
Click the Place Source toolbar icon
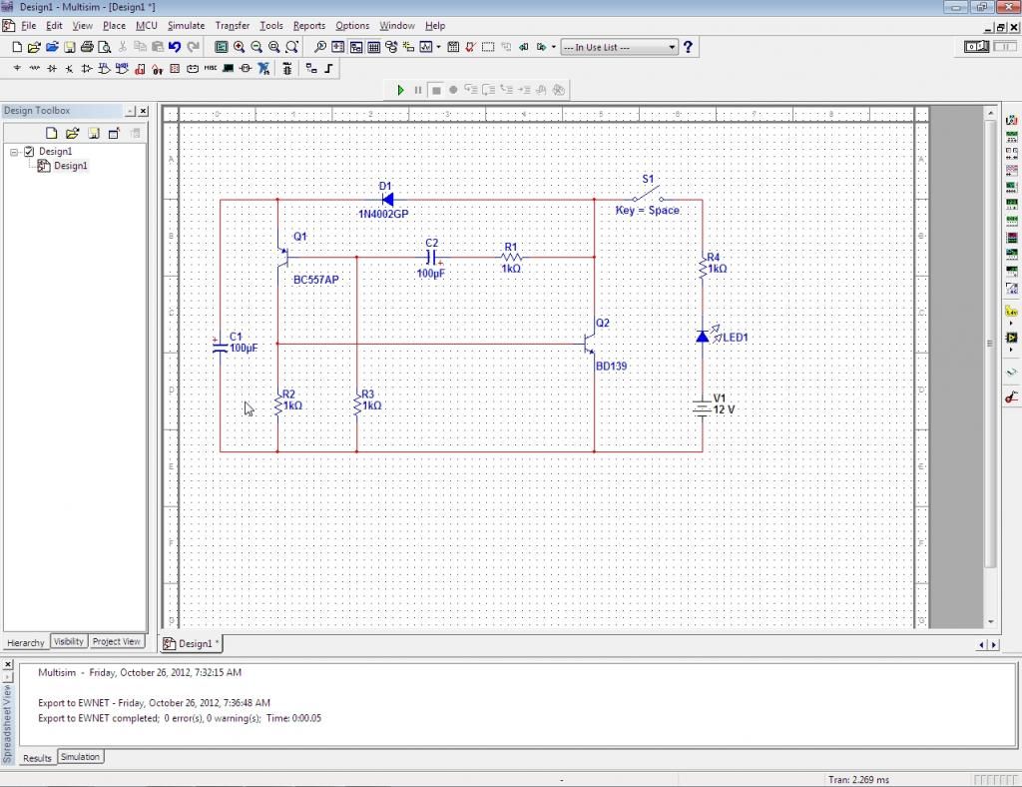(x=17, y=69)
